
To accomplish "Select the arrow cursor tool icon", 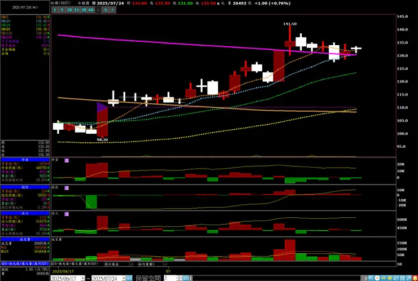I will click(371, 278).
